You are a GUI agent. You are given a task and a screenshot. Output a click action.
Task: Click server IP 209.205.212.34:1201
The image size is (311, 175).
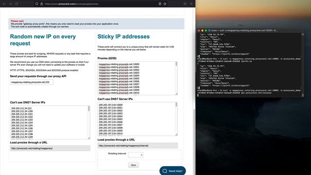pos(22,114)
